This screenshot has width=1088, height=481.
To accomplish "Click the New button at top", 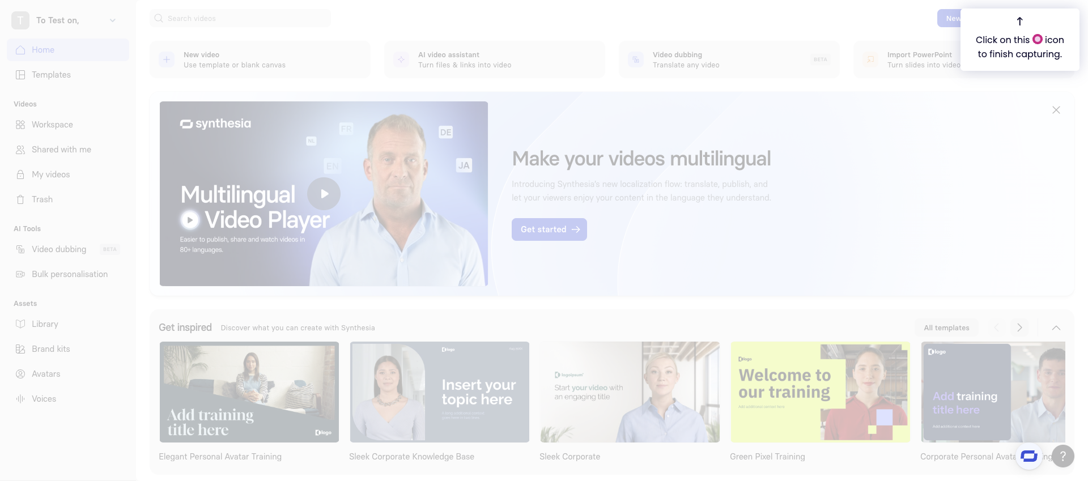I will coord(949,18).
